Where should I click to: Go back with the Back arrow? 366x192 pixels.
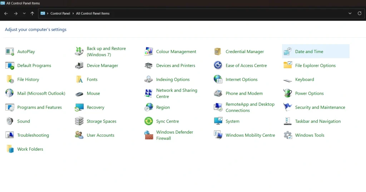click(x=6, y=14)
